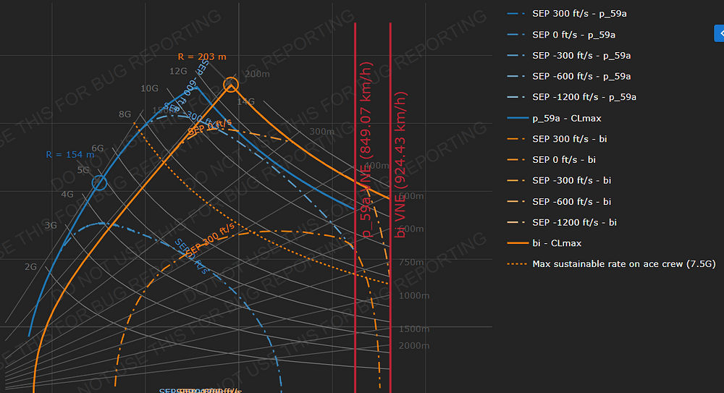Toggle SEP -600 ft/s - p_59a legend item
This screenshot has height=393, width=724.
(569, 76)
